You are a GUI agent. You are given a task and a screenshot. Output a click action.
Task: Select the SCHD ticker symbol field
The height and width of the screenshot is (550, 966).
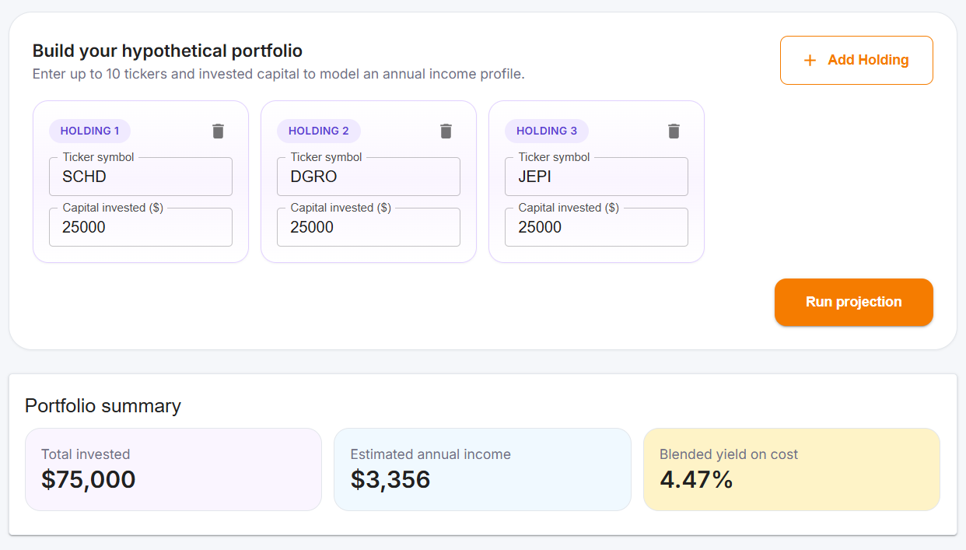click(140, 177)
